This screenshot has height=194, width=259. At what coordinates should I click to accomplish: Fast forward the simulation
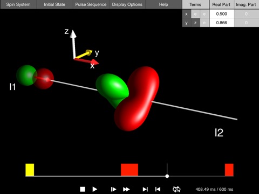(126, 189)
